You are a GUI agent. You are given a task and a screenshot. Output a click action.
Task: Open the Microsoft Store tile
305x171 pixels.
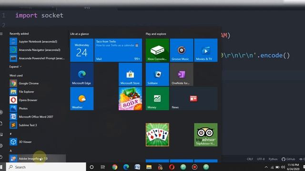coord(130,75)
